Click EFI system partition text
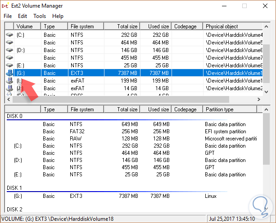This screenshot has height=223, width=276. tap(225, 131)
